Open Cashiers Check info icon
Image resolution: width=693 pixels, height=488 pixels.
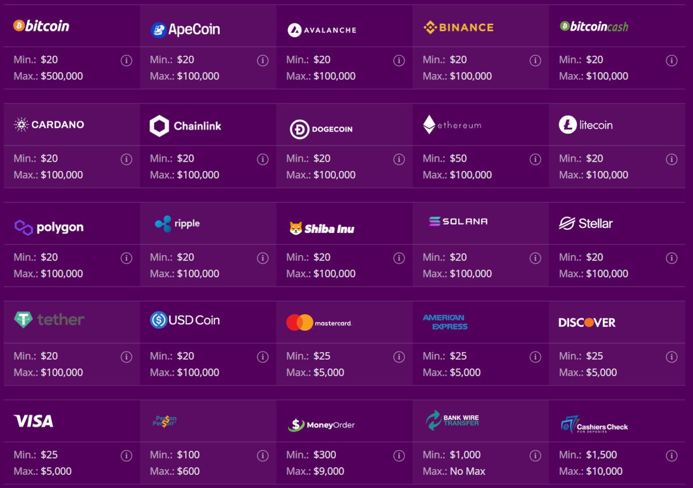672,456
